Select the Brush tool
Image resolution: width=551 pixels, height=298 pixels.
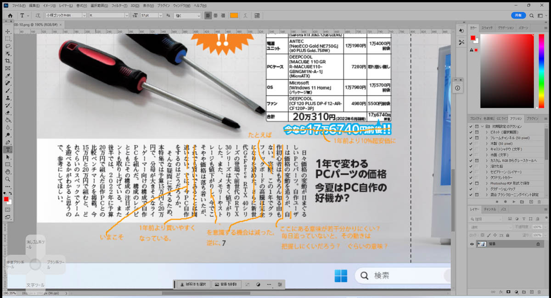click(x=8, y=90)
